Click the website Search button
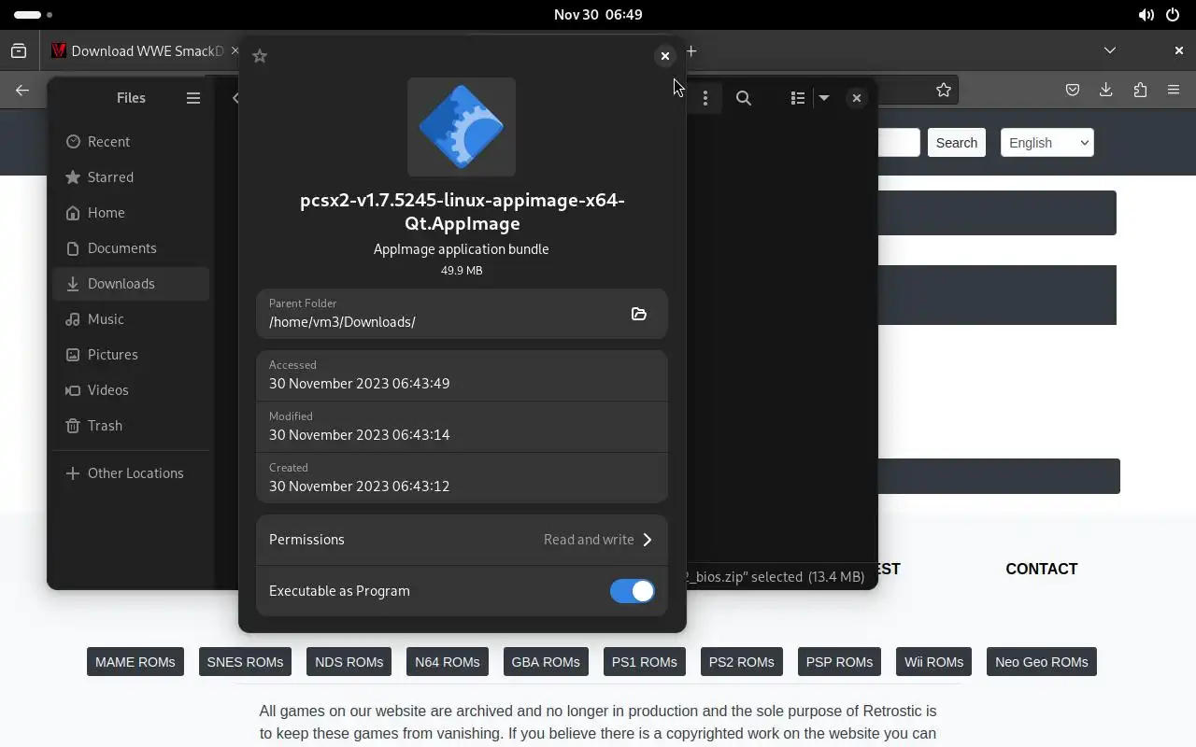1196x747 pixels. 957,143
